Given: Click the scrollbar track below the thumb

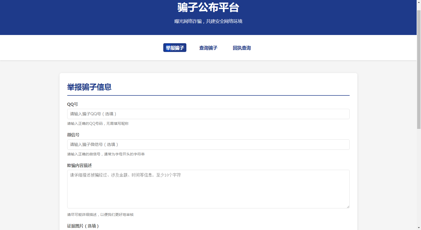Looking at the screenshot, I should (x=419, y=180).
